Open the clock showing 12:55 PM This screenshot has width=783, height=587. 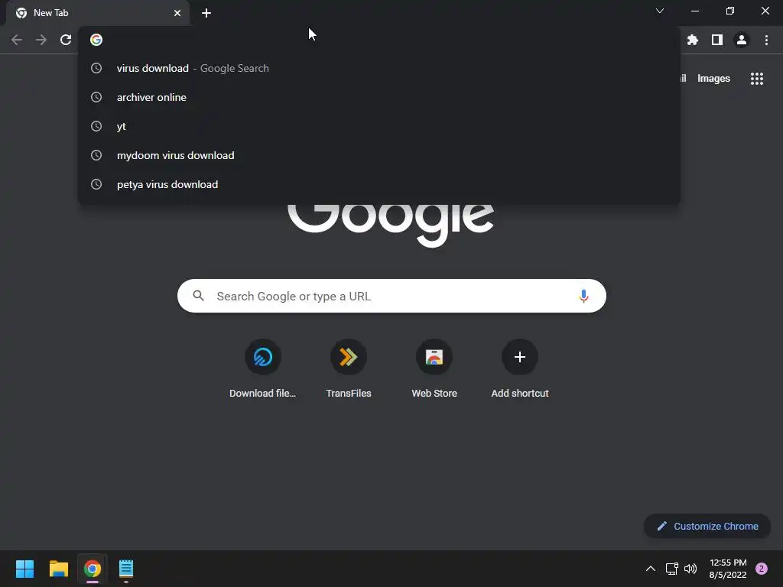728,569
